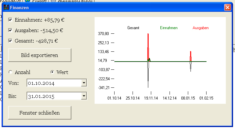Uncheck the Einnahmen checkbox
Viewport: 235px width, 129px height.
coord(10,20)
